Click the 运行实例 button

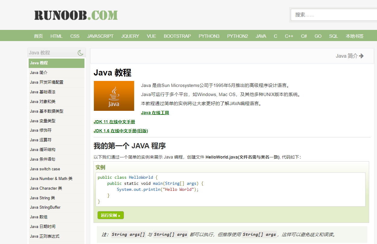click(111, 215)
